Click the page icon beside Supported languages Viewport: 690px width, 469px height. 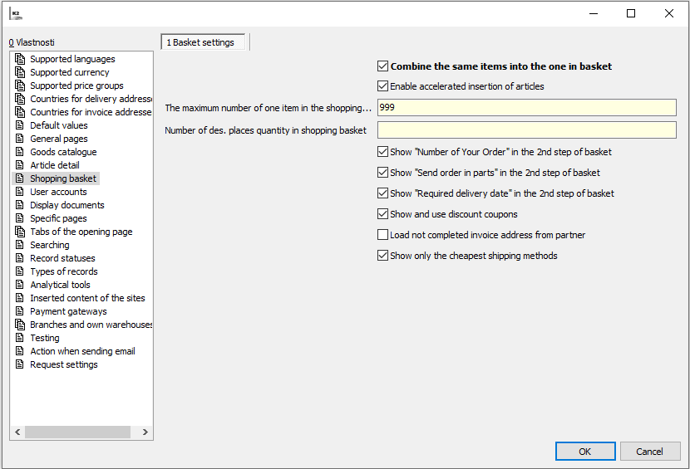point(20,59)
